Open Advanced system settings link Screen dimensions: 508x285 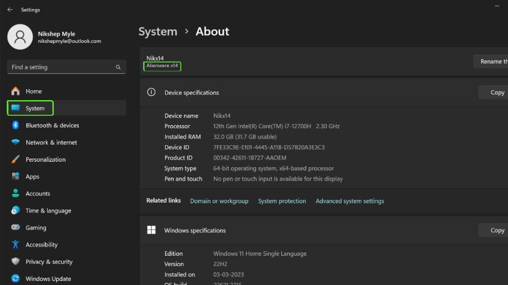click(350, 201)
